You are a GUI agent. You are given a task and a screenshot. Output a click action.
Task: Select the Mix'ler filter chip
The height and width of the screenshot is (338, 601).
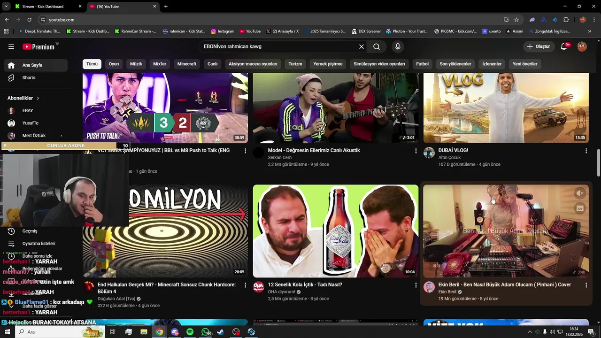160,64
